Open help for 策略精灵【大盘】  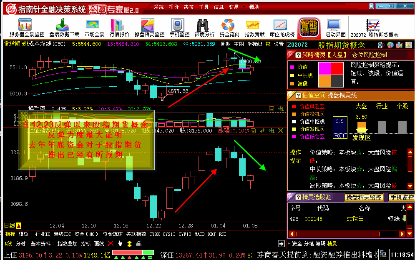point(298,55)
